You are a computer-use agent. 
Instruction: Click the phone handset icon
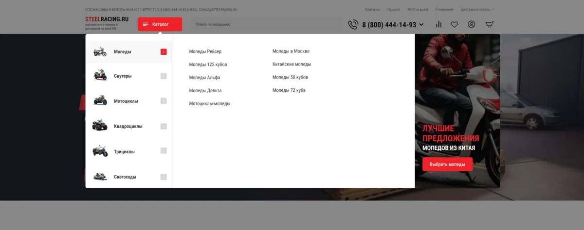[353, 24]
